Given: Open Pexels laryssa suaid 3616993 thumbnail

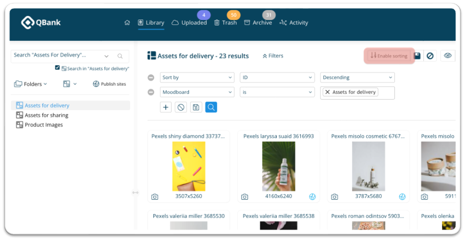Looking at the screenshot, I should [x=279, y=166].
